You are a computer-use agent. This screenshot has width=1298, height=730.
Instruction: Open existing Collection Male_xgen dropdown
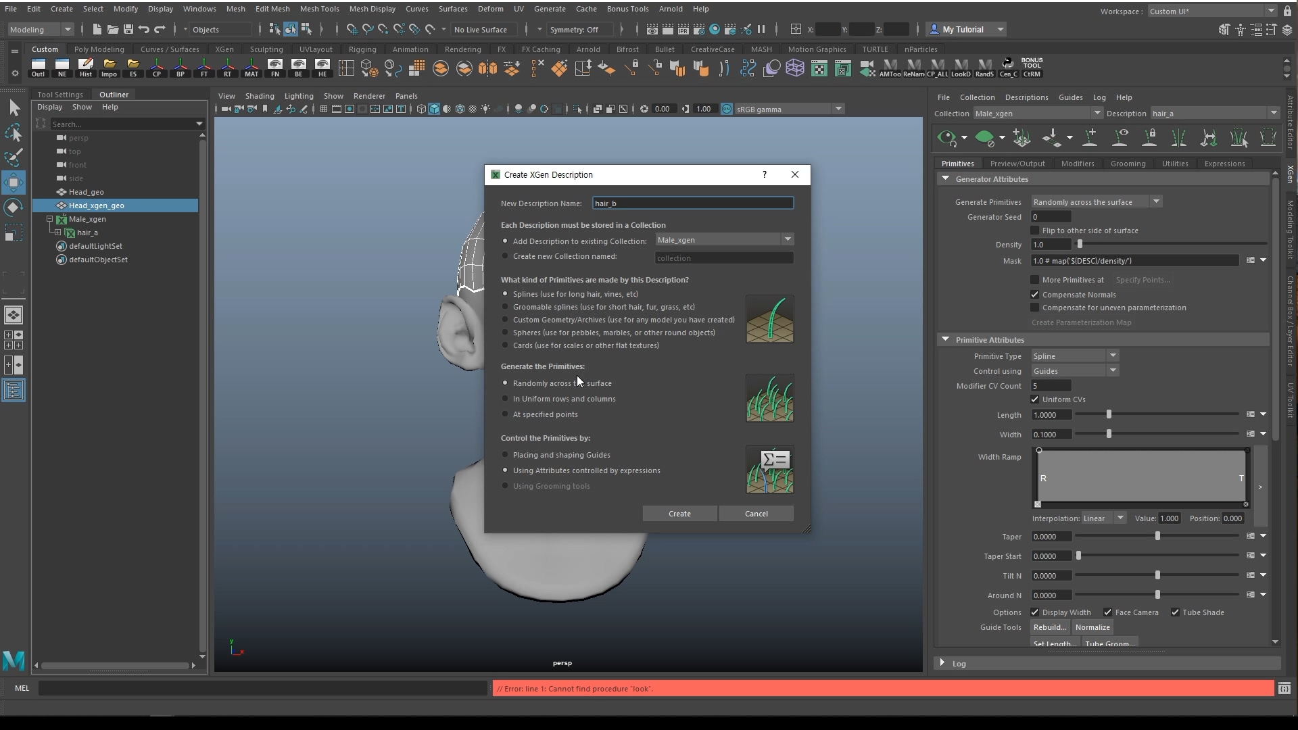coord(723,240)
